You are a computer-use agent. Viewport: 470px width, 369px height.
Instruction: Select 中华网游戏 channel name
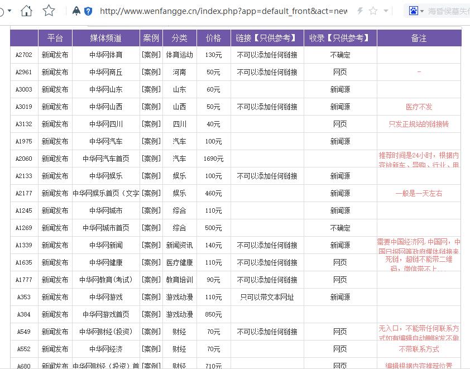tap(106, 297)
